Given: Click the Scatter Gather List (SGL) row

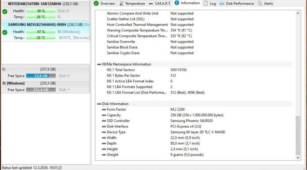Looking at the screenshot, I should (x=194, y=19).
